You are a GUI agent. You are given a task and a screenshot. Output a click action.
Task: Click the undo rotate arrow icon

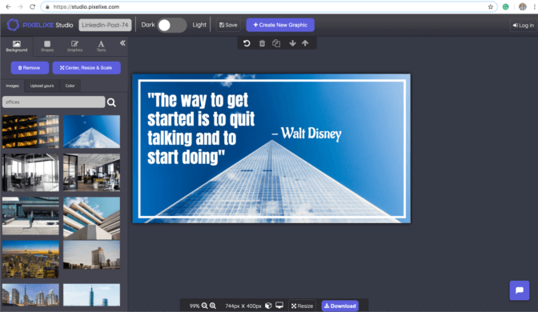pyautogui.click(x=247, y=43)
